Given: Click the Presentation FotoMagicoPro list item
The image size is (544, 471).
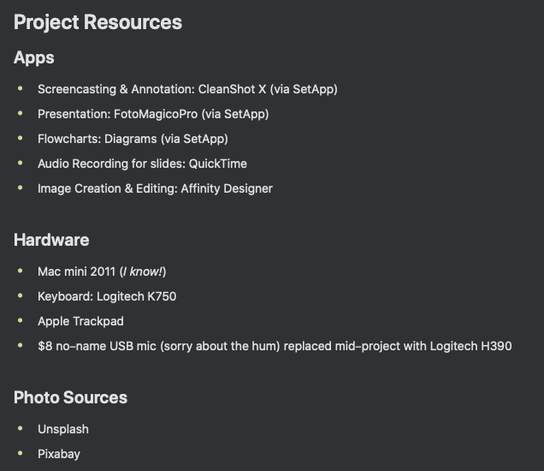Looking at the screenshot, I should click(153, 114).
